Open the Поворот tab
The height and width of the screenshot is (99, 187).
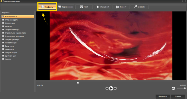(121, 7)
